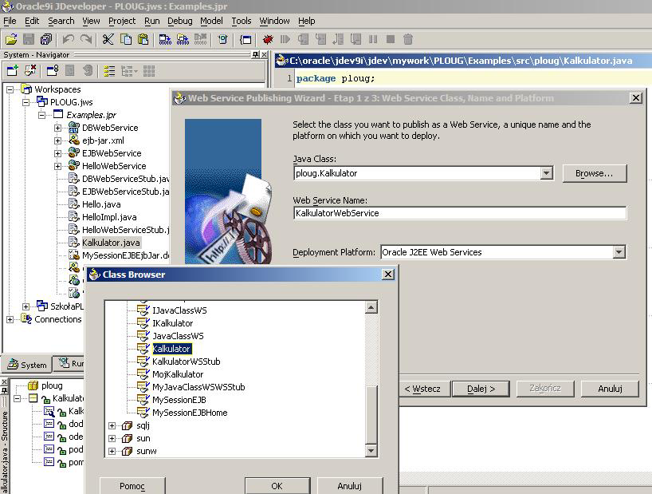Click the Browse... button in wizard

click(594, 173)
